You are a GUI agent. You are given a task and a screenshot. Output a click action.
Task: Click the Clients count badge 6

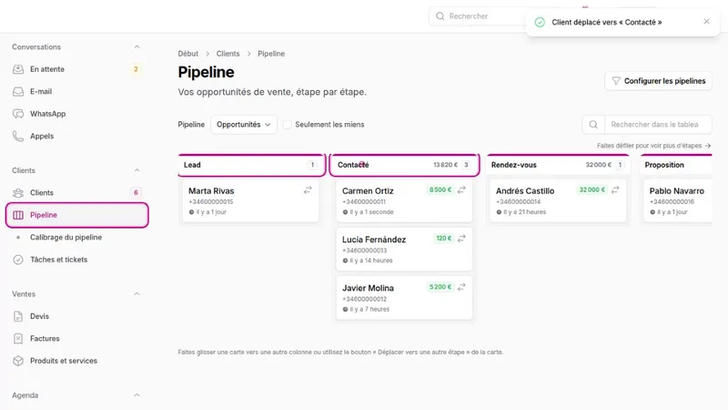[136, 192]
